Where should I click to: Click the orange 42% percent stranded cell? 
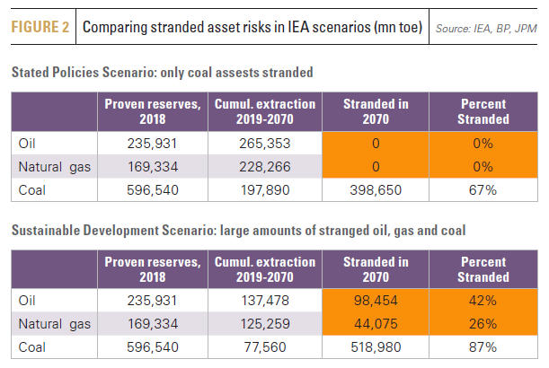483,301
